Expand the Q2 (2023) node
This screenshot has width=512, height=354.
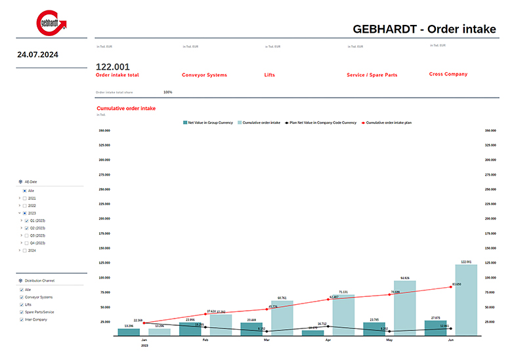pos(22,228)
